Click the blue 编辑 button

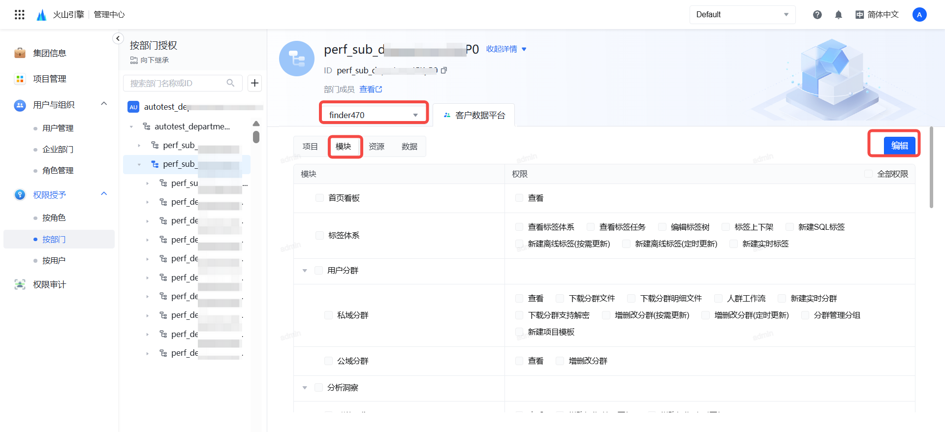tap(900, 146)
